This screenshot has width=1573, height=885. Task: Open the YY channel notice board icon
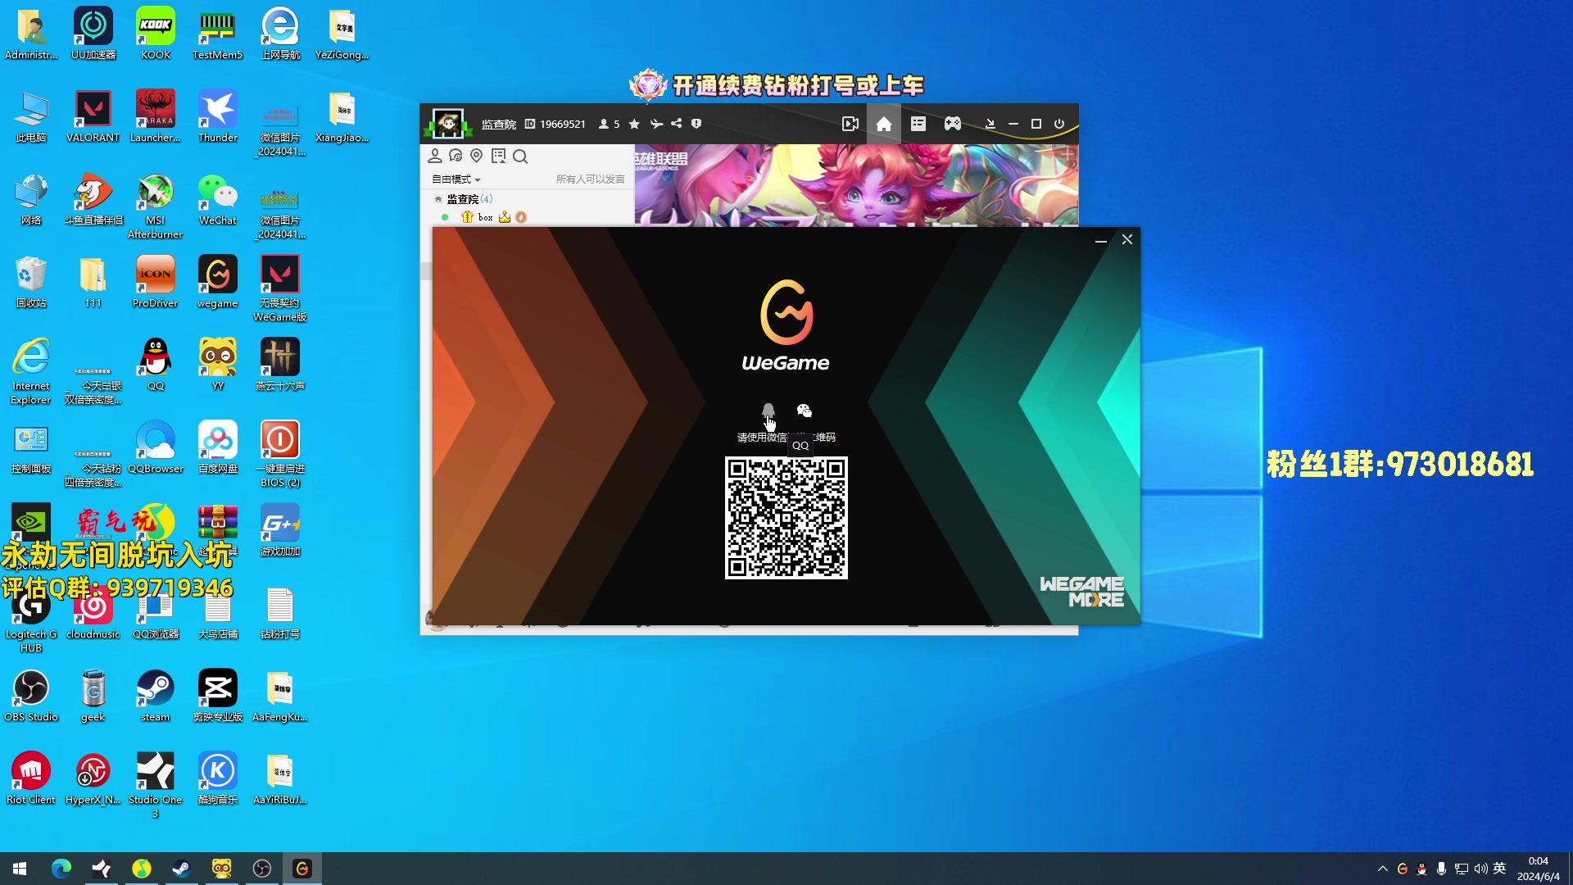pyautogui.click(x=498, y=156)
